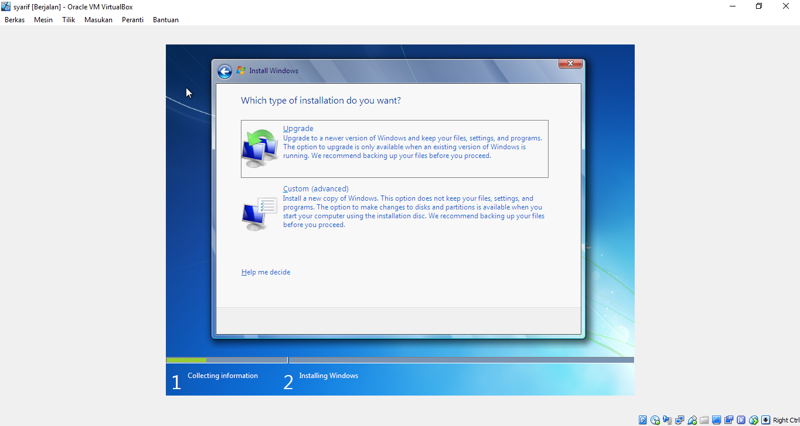
Task: Click the Custom install computer icon
Action: tap(260, 214)
